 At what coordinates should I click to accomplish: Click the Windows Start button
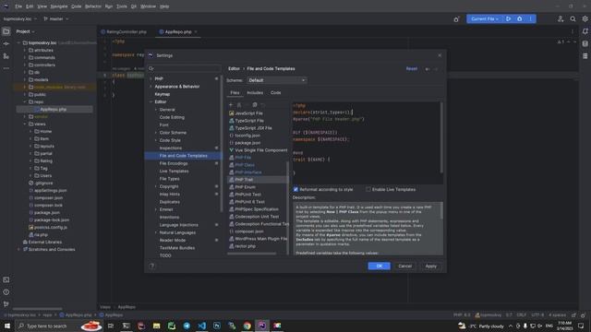pyautogui.click(x=7, y=326)
